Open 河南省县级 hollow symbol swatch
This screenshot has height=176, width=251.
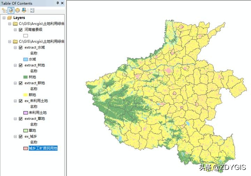tap(25, 36)
